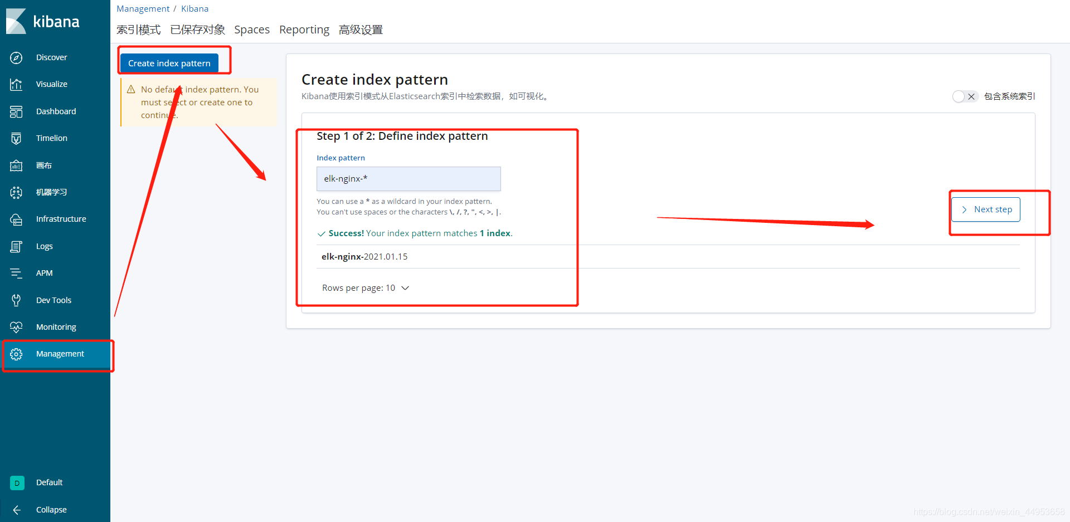Click 'Step 1 of 2: Define index pattern' heading
This screenshot has height=522, width=1070.
[x=402, y=136]
